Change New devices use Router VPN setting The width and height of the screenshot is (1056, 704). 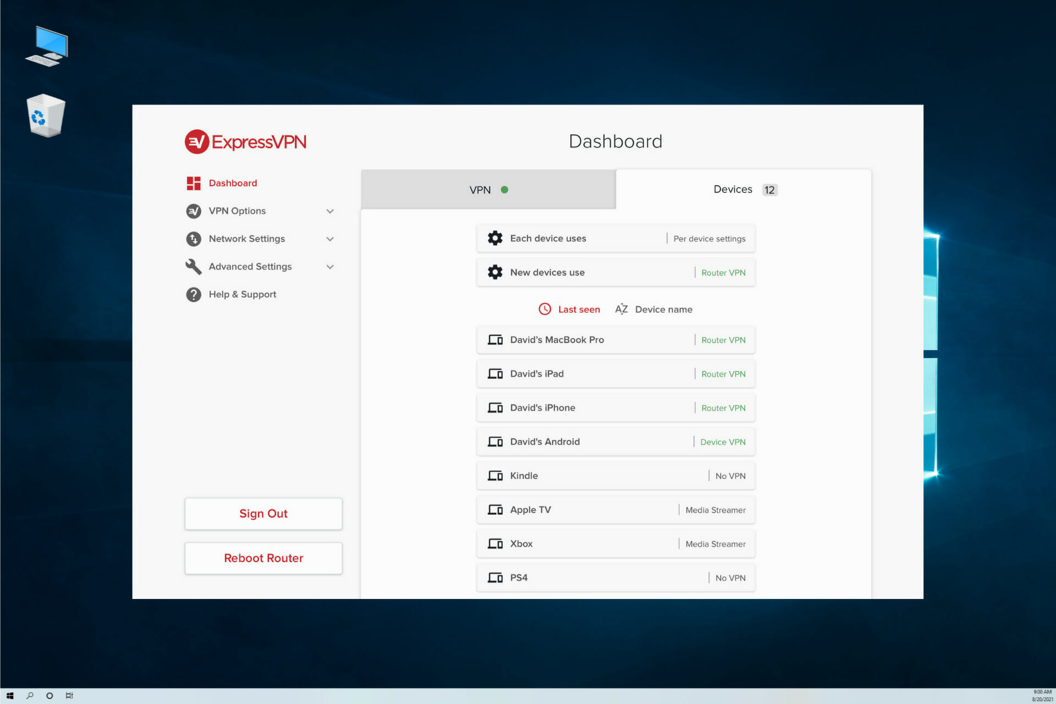pos(723,273)
